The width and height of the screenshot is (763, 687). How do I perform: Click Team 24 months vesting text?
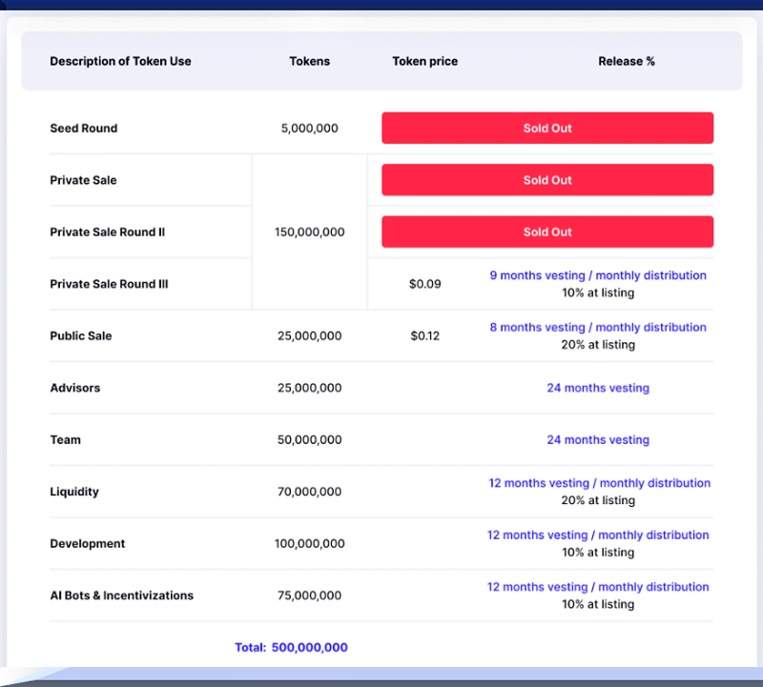598,440
